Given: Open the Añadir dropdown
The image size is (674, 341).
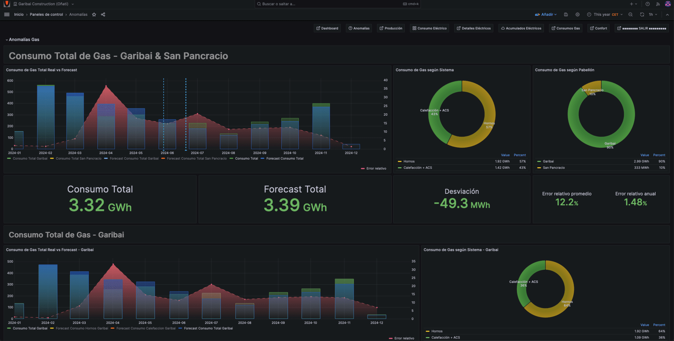Looking at the screenshot, I should [x=546, y=14].
